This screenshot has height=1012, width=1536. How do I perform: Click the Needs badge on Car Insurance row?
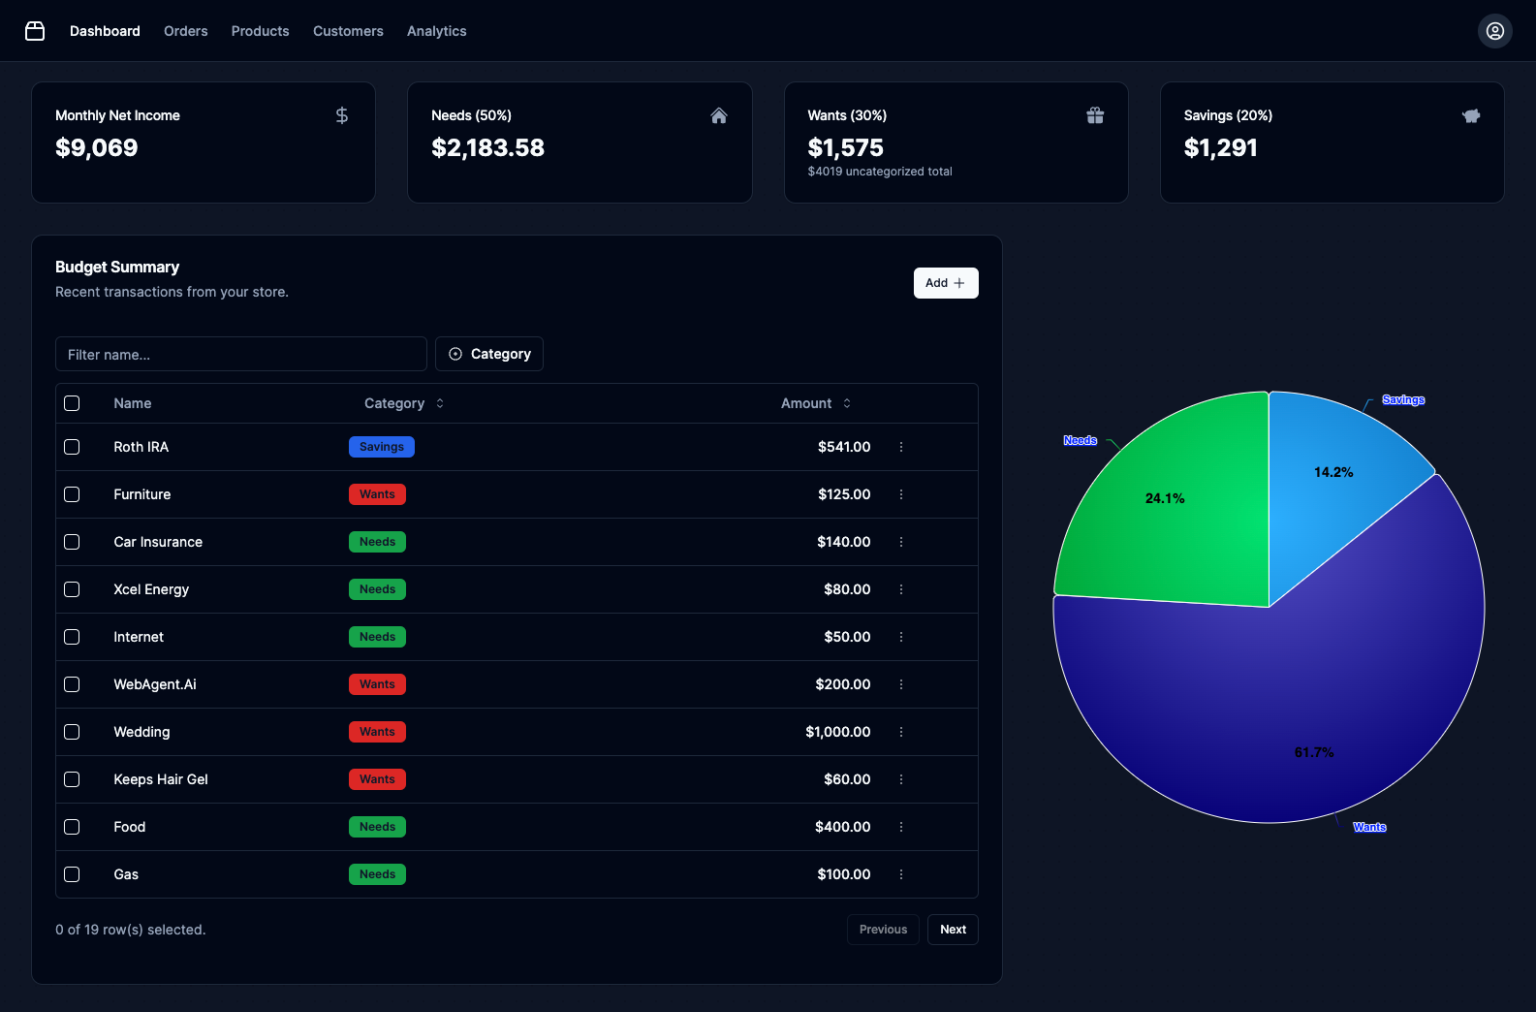point(377,542)
